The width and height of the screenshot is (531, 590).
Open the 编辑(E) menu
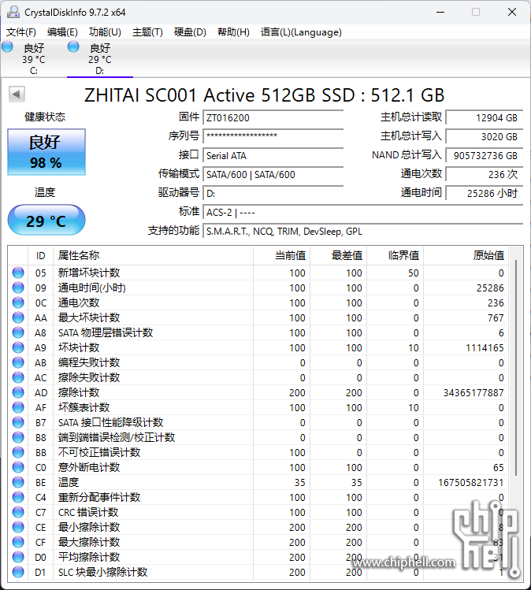(62, 32)
